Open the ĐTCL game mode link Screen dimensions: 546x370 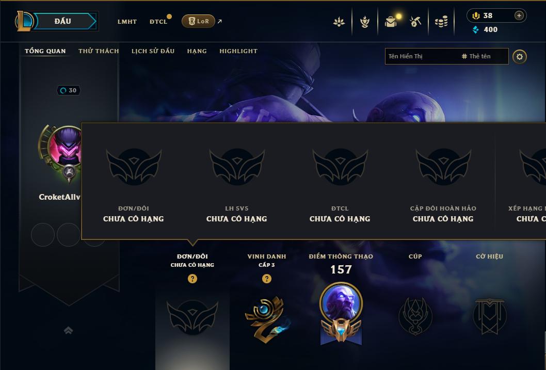158,22
